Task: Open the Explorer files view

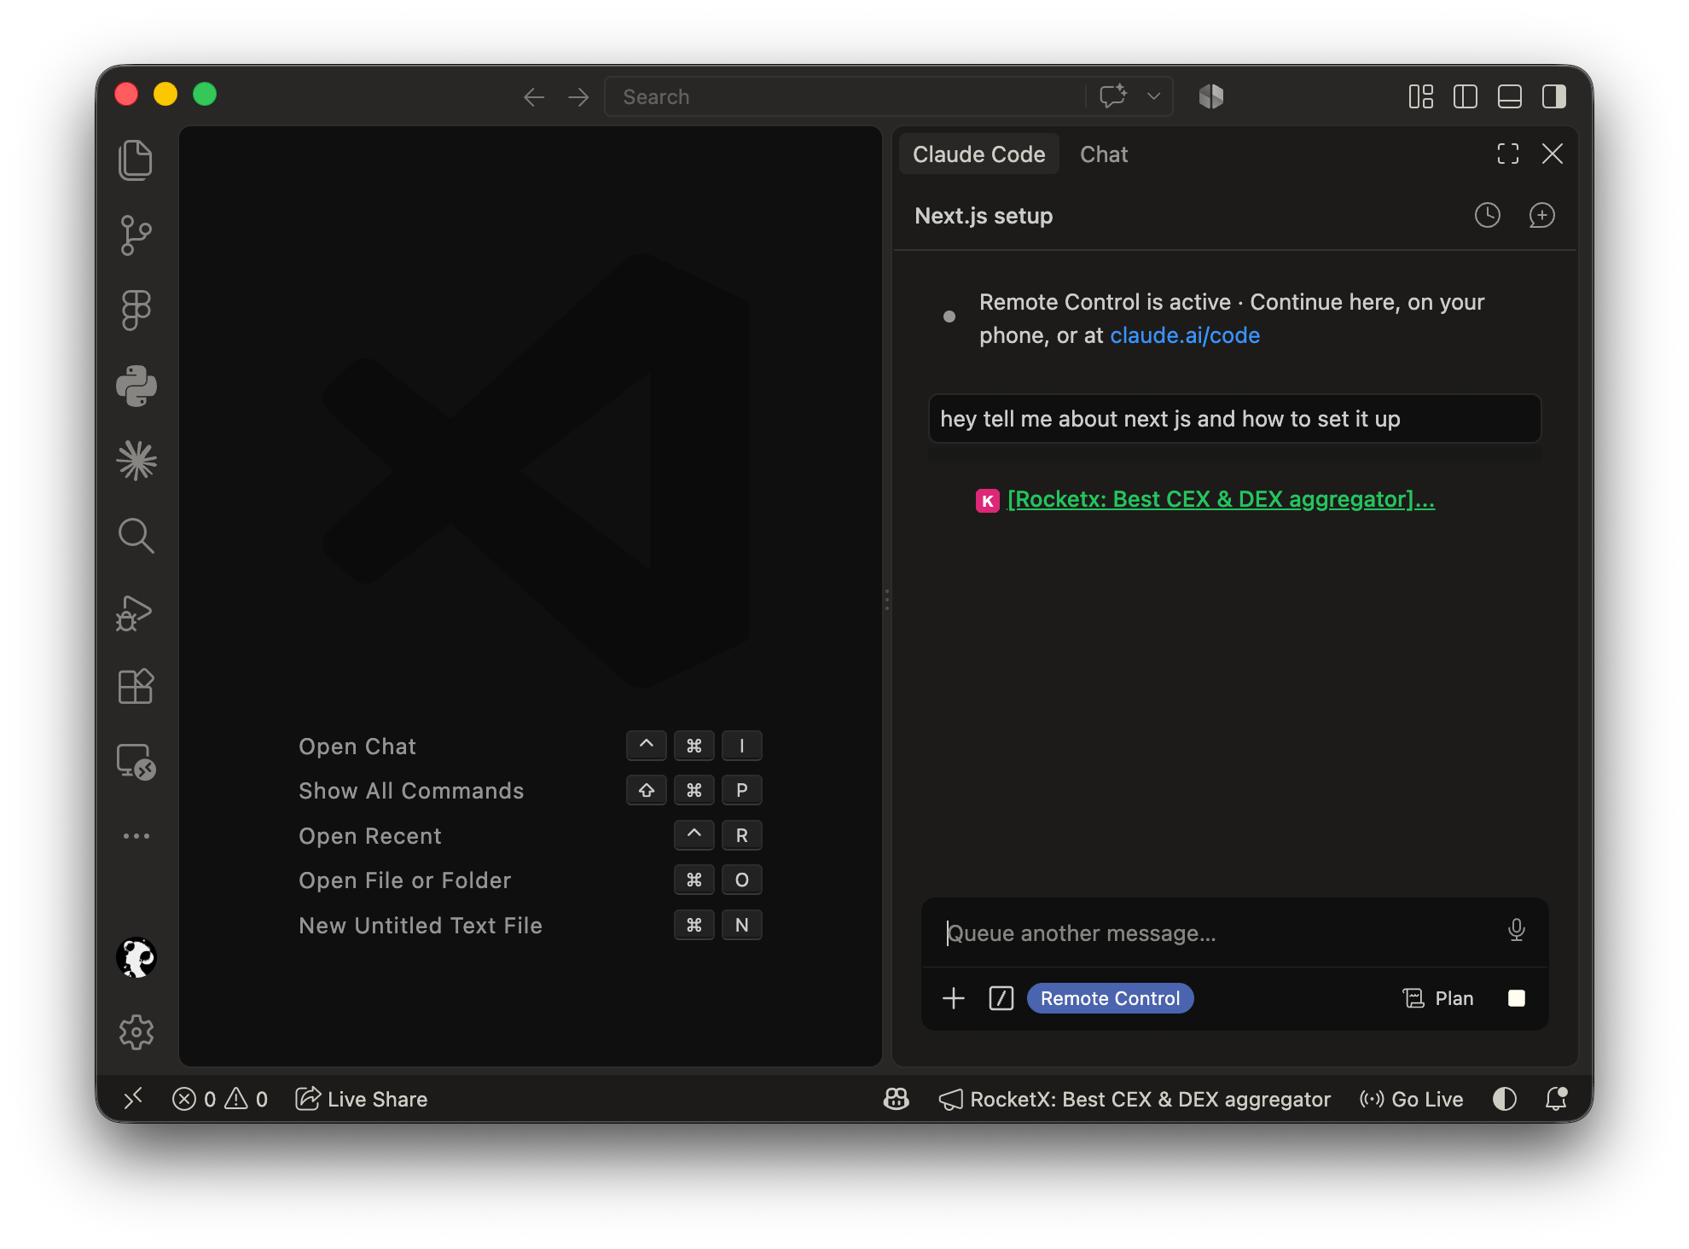Action: pyautogui.click(x=136, y=160)
